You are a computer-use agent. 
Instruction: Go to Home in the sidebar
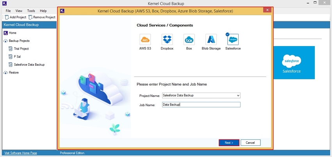click(x=12, y=33)
